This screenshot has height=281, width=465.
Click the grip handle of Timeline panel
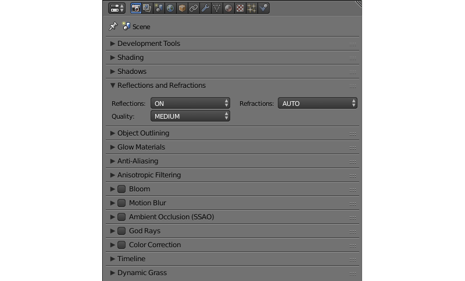[353, 259]
